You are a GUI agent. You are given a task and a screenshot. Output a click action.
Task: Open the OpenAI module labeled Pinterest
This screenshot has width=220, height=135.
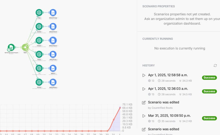[x=39, y=82]
